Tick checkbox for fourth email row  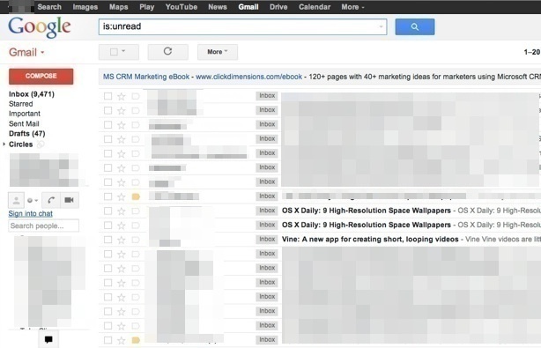(x=108, y=139)
